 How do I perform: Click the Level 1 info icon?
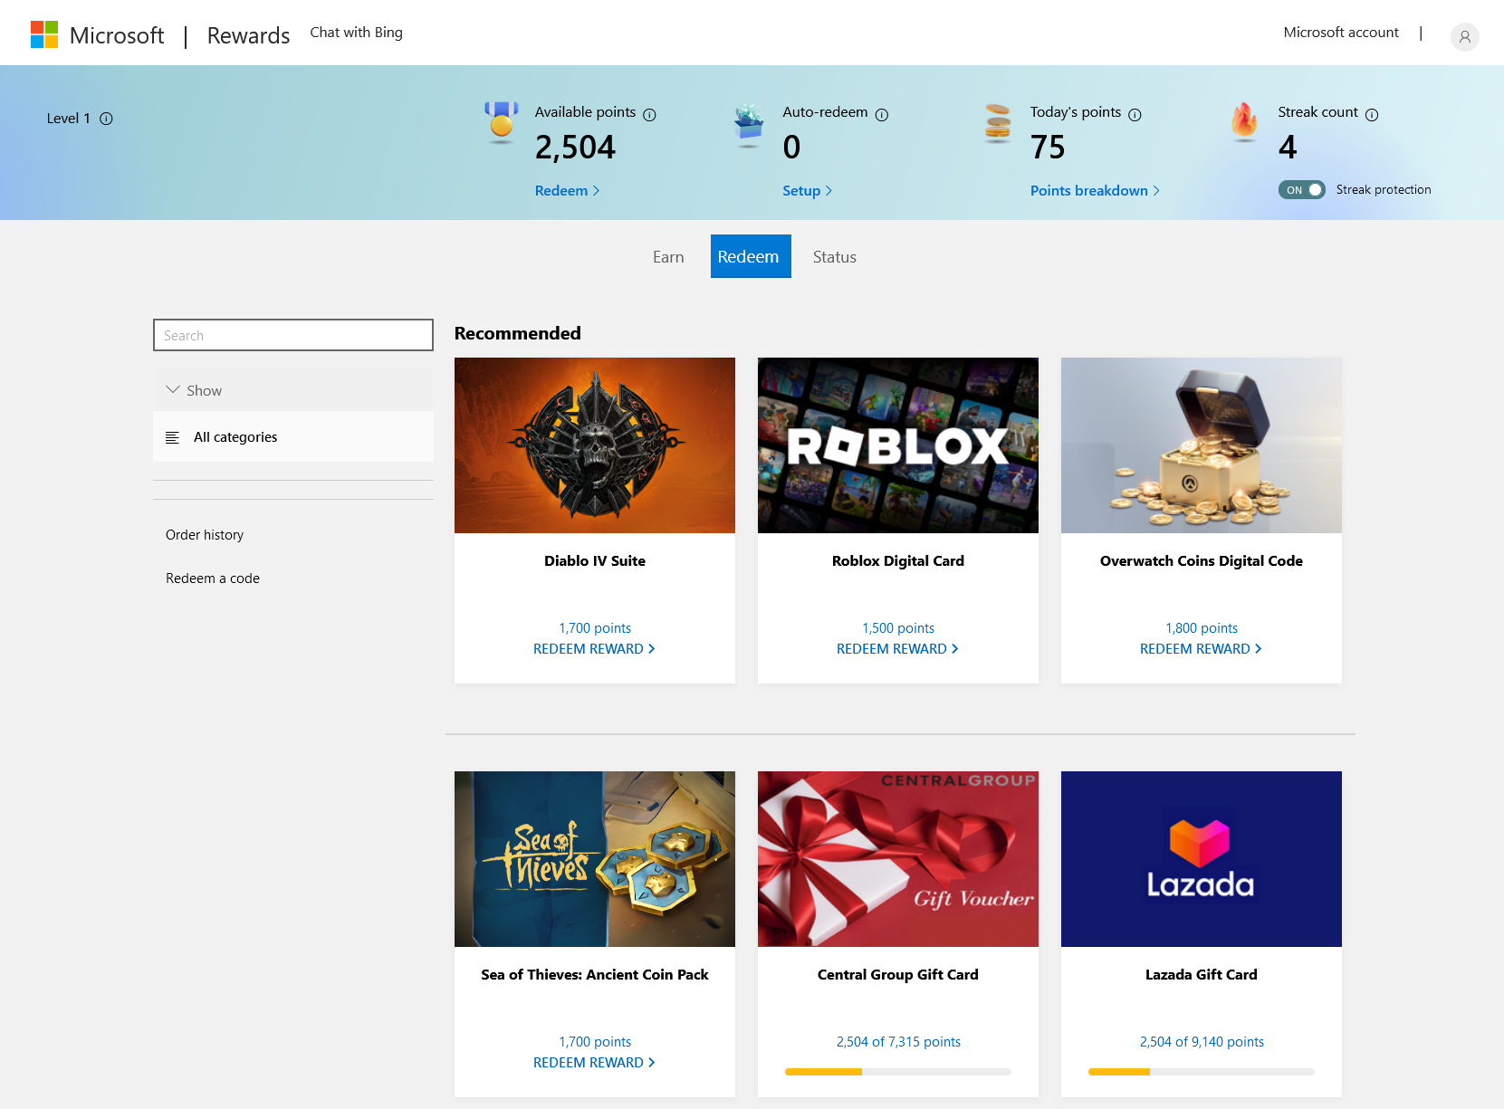click(106, 119)
